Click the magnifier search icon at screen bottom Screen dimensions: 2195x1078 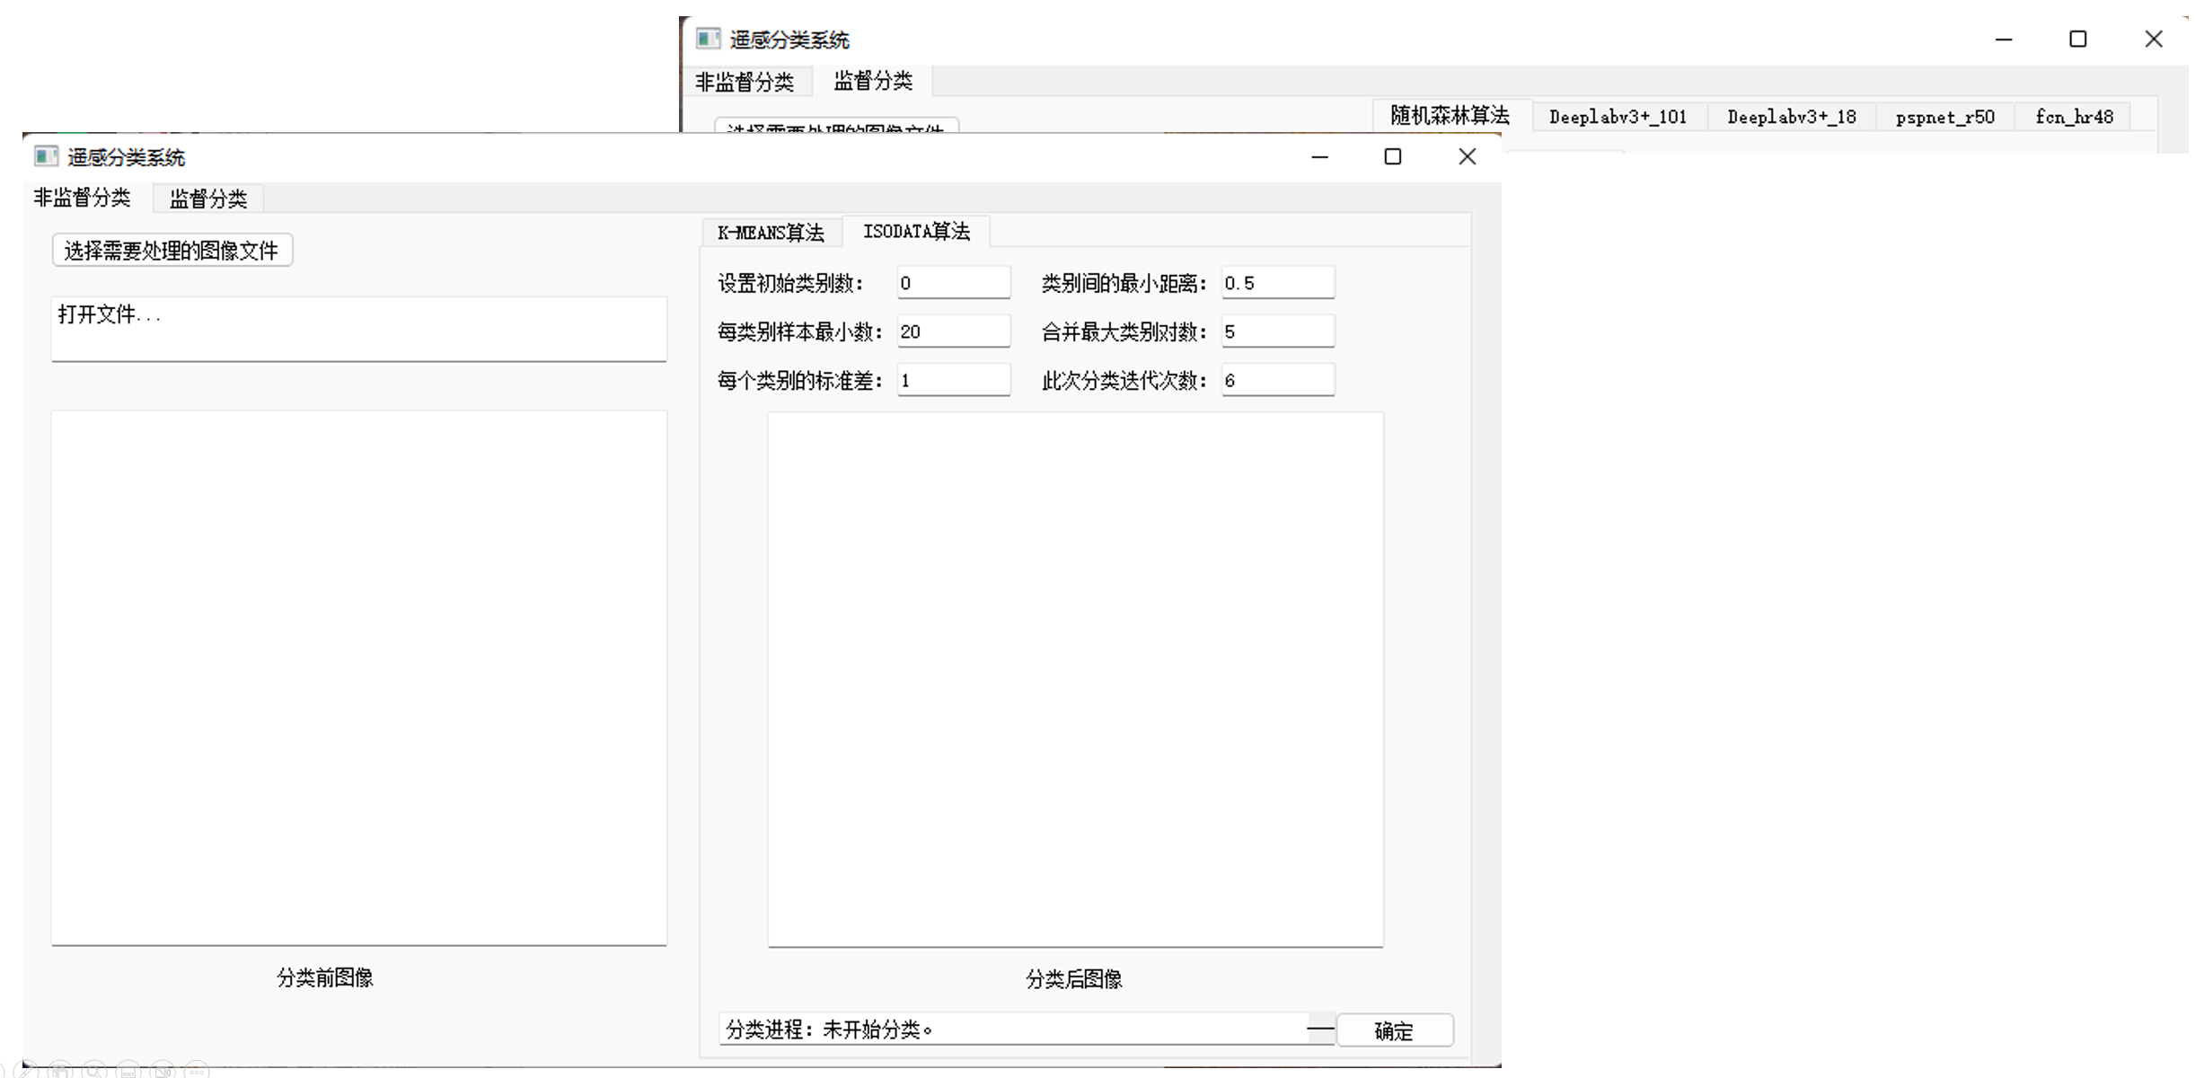(x=94, y=1072)
